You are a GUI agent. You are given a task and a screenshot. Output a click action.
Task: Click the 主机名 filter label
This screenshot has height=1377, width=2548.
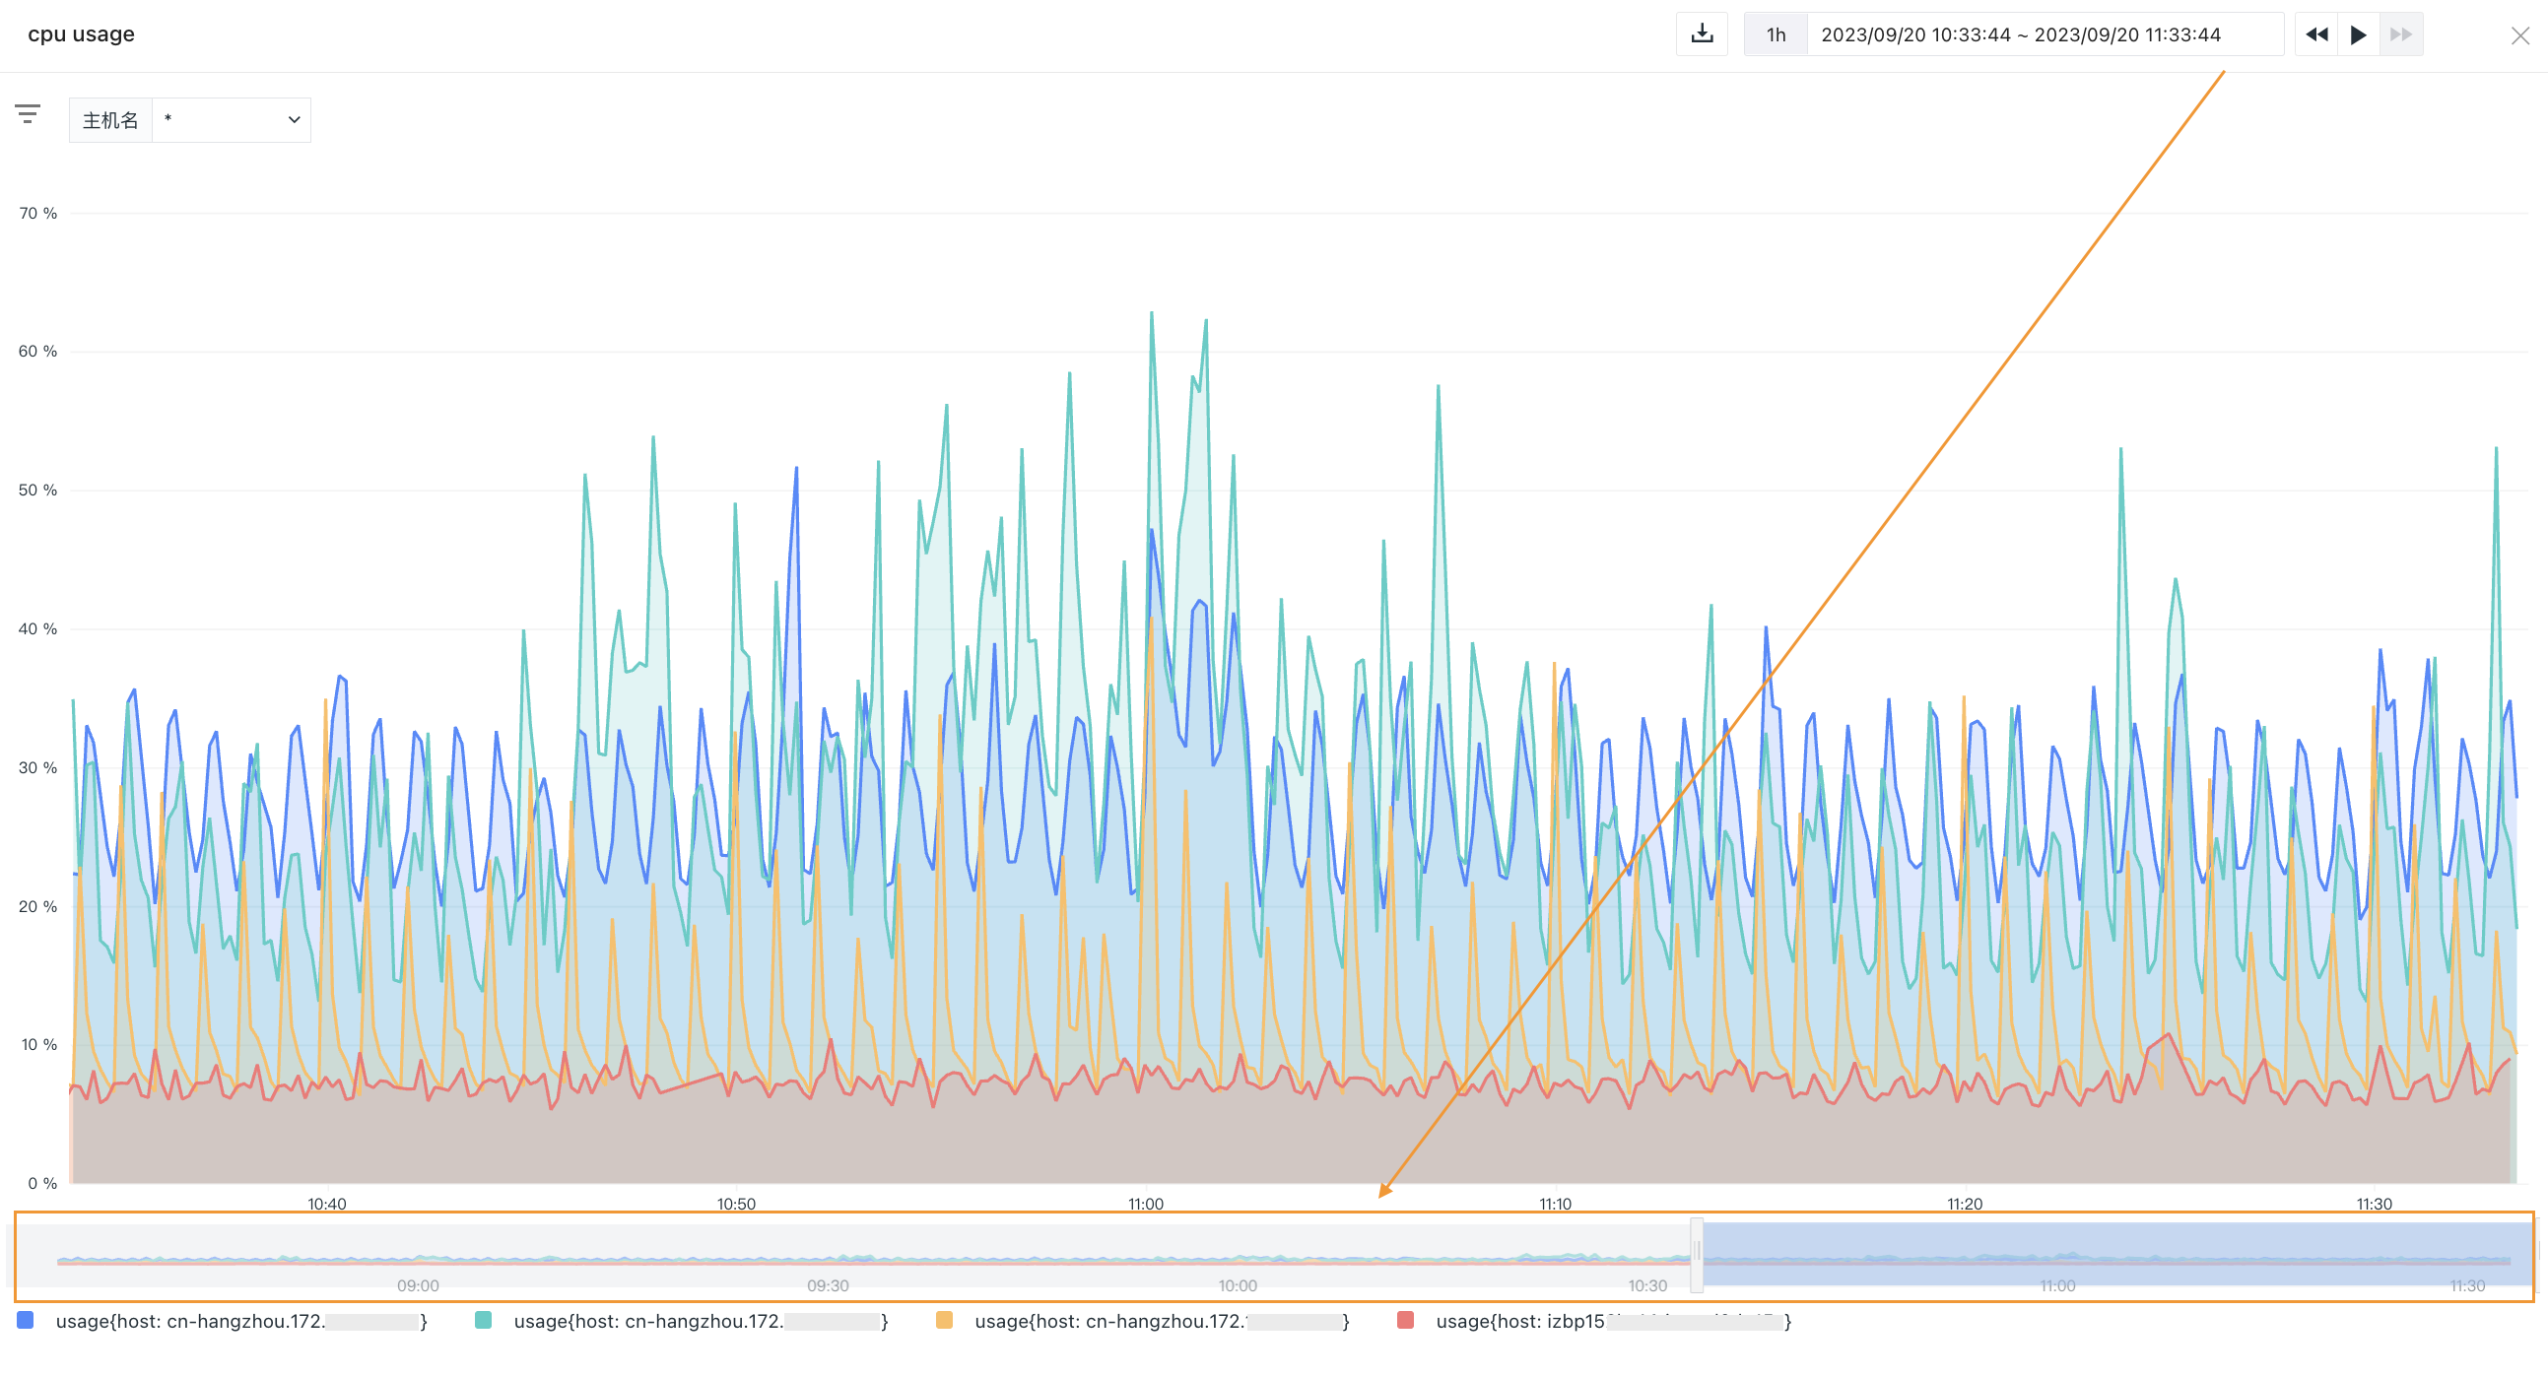pyautogui.click(x=110, y=119)
